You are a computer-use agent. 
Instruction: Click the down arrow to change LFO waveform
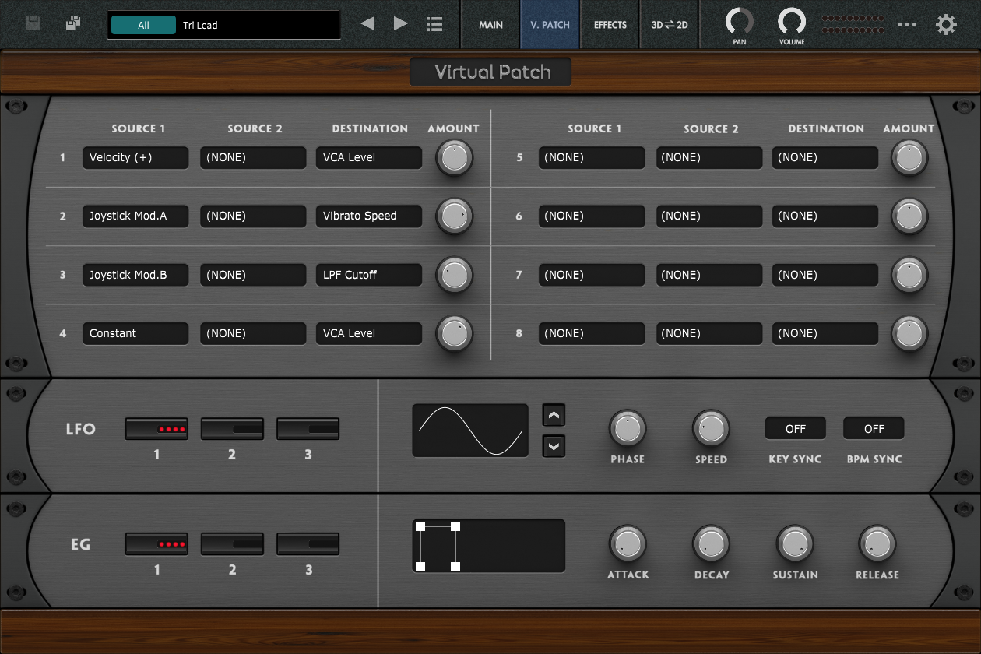point(554,446)
